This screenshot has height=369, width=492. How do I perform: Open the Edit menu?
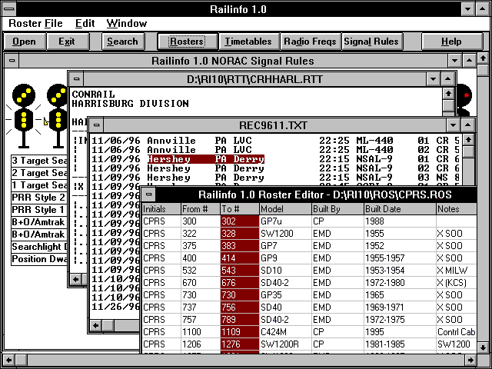point(85,24)
